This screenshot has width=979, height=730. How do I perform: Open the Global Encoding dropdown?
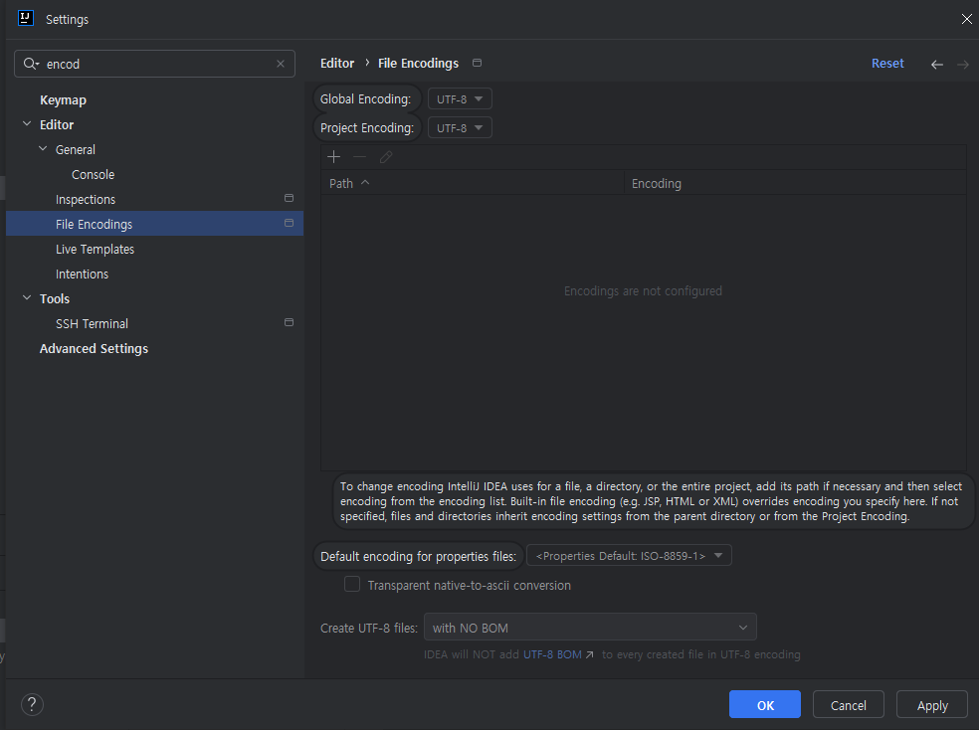tap(460, 99)
